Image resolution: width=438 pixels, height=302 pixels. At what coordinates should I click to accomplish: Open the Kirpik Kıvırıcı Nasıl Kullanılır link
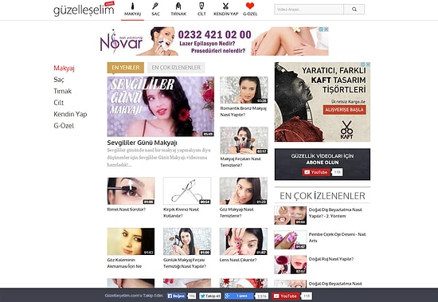pos(181,213)
